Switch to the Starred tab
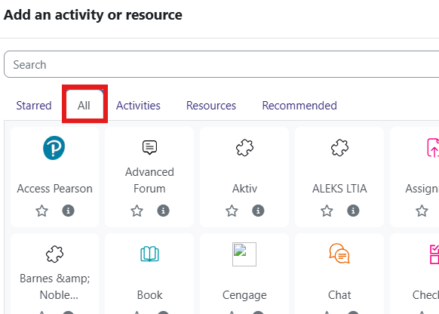 tap(34, 106)
